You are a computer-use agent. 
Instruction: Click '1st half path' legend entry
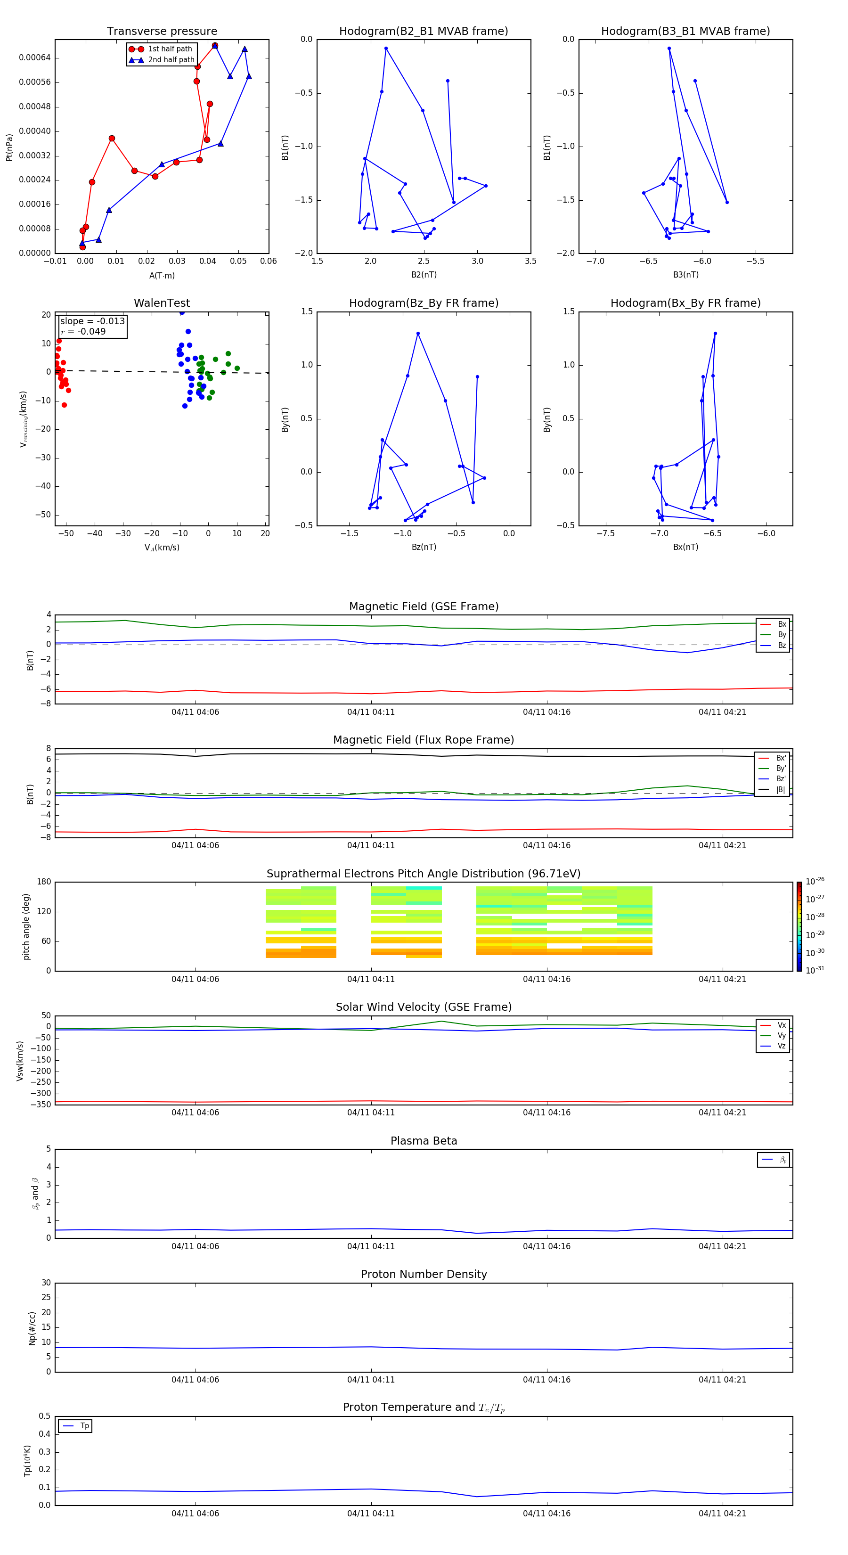(x=161, y=49)
